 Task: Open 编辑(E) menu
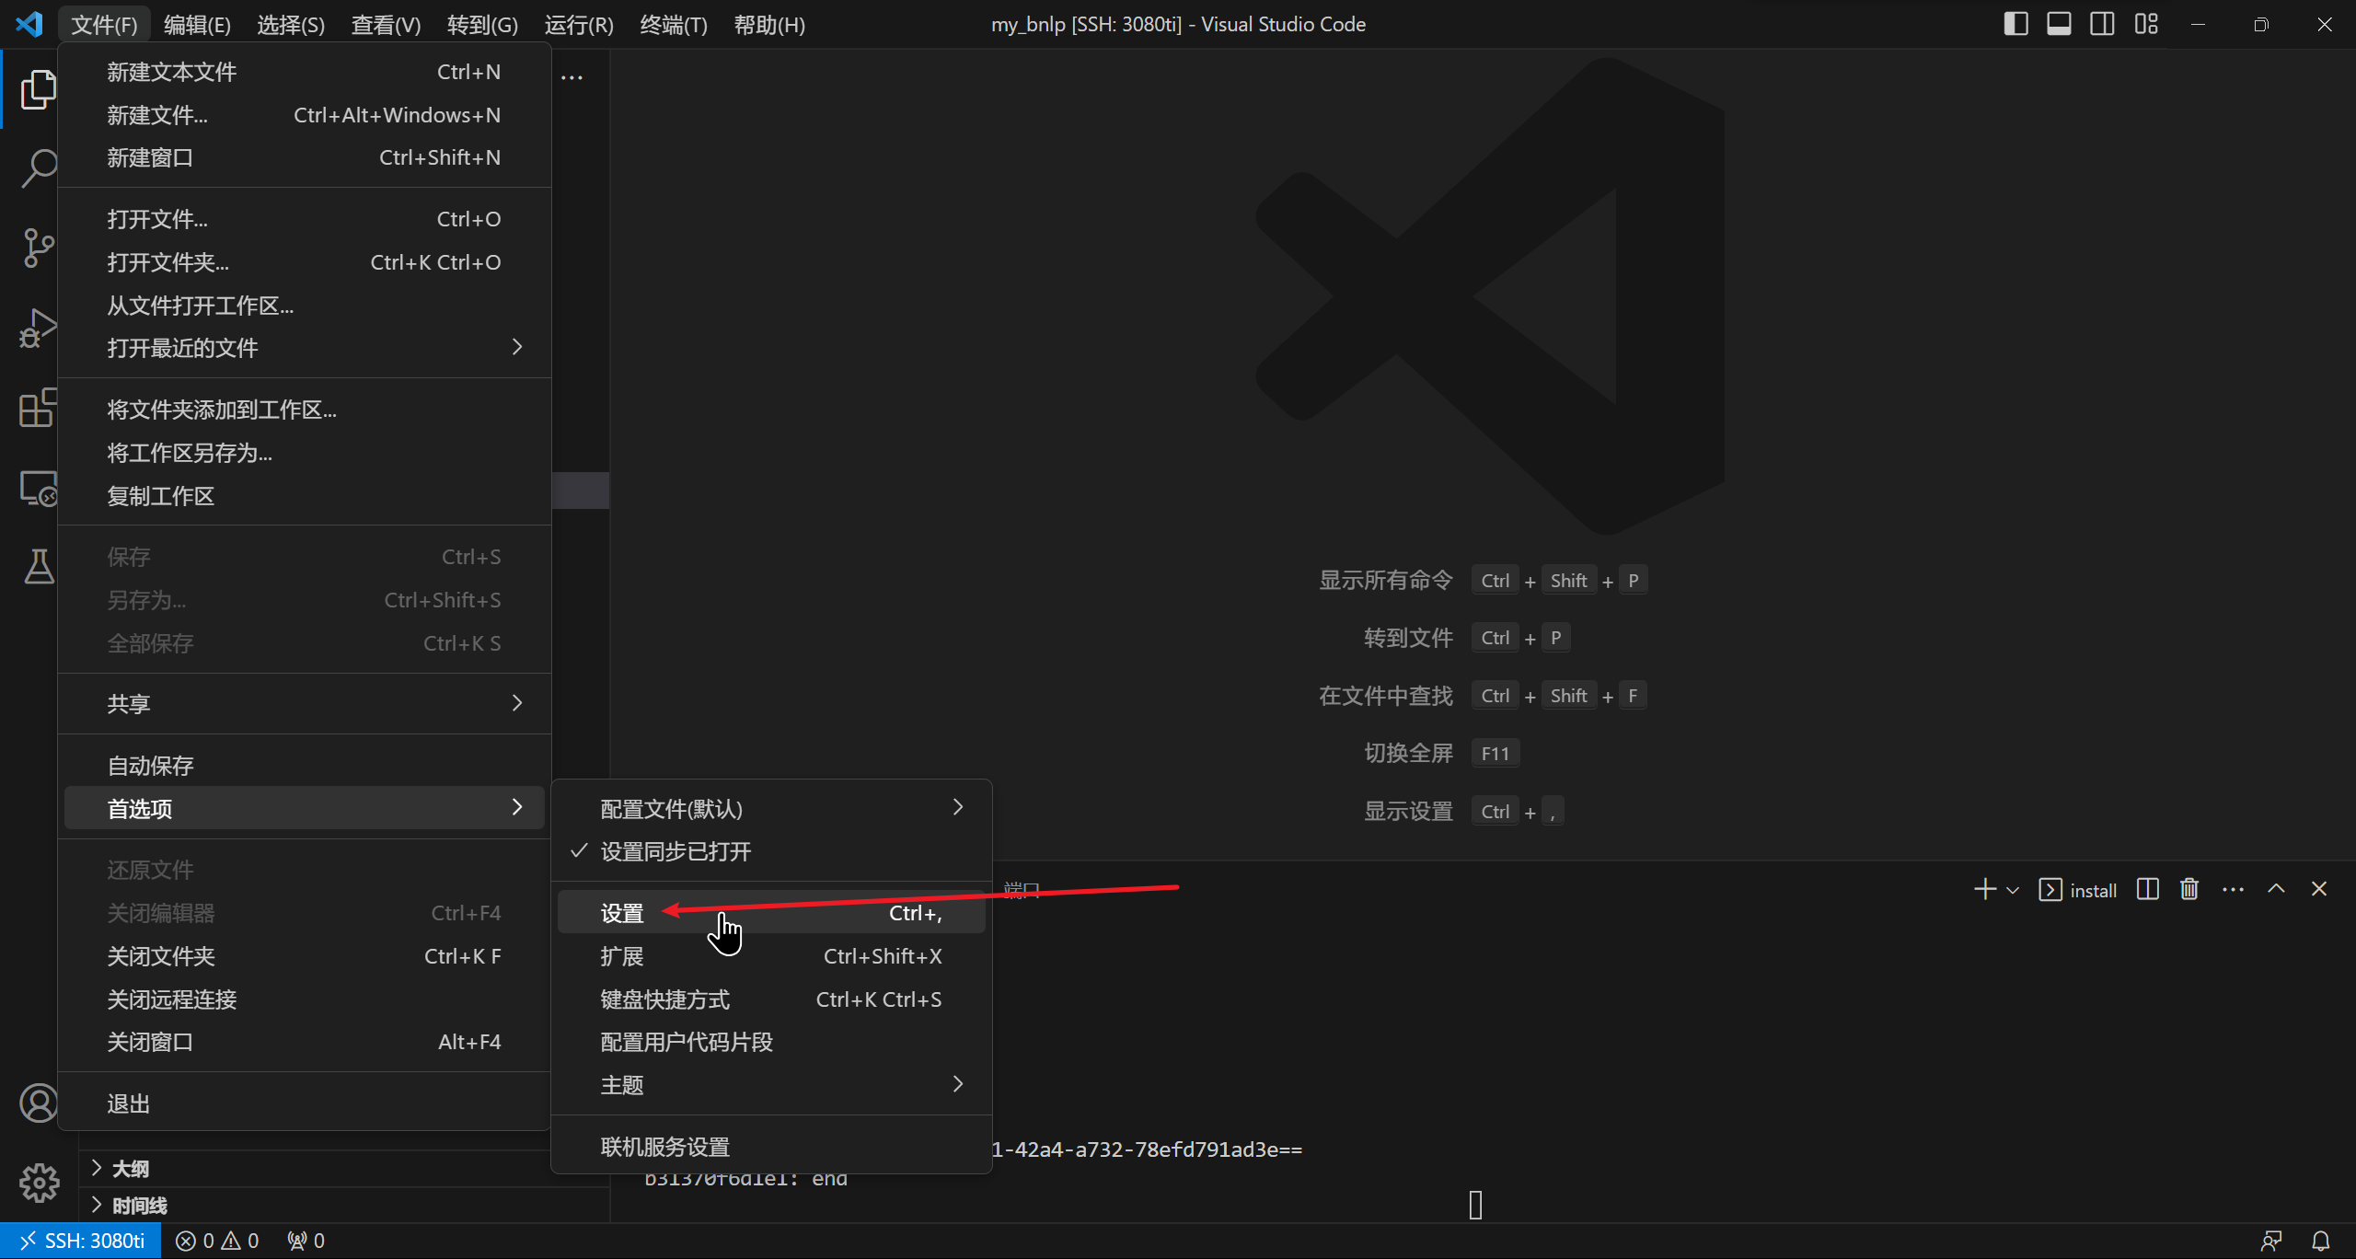[x=197, y=25]
